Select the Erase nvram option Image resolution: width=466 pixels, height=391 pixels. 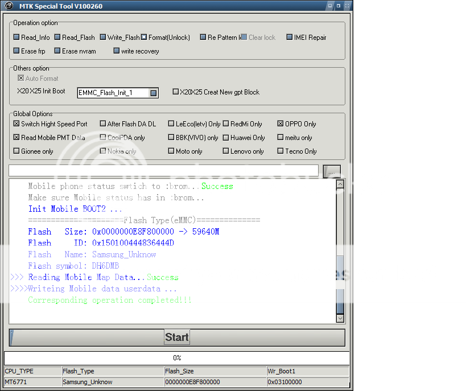[58, 51]
